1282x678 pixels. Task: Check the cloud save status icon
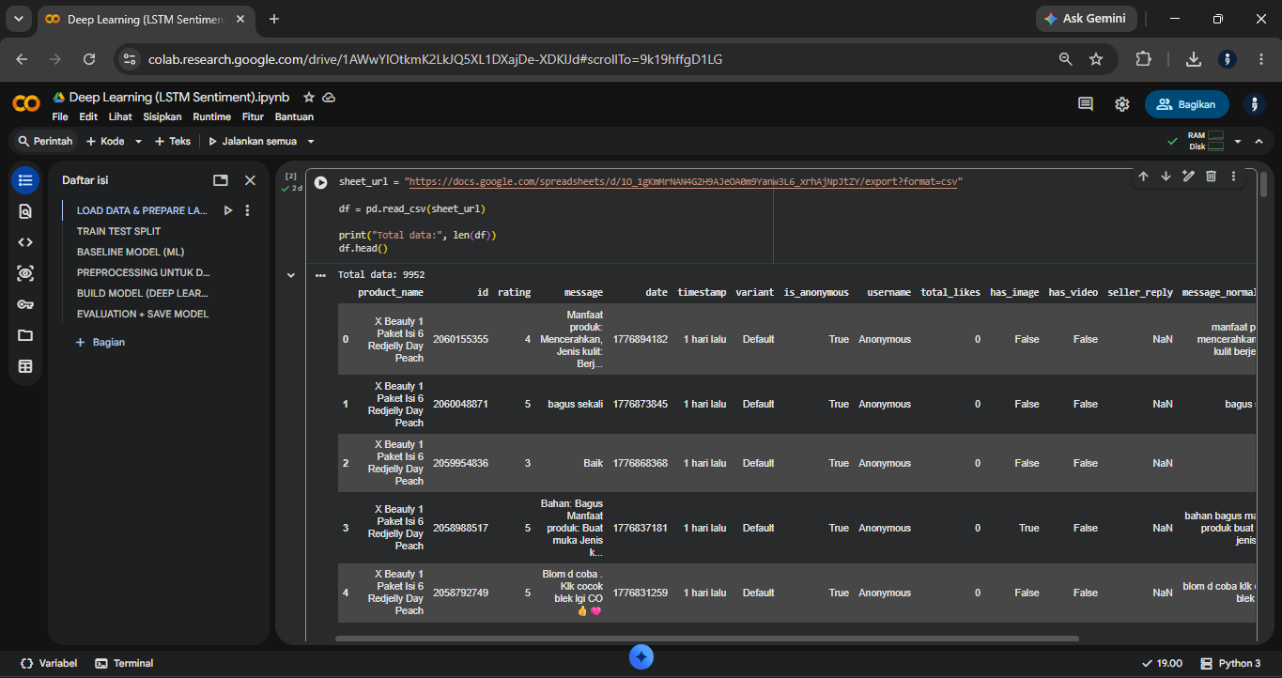329,98
